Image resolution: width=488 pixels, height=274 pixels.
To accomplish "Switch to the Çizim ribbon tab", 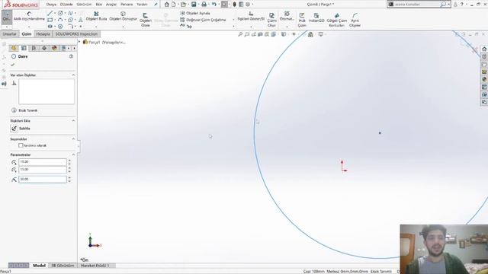I will [x=27, y=33].
